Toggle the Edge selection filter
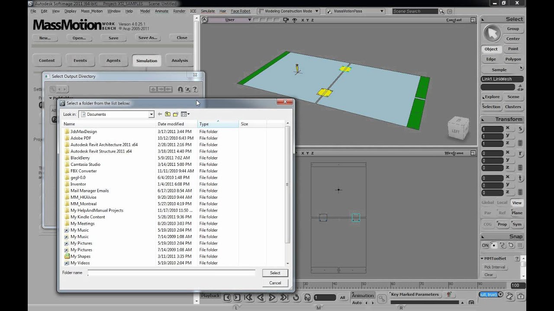The height and width of the screenshot is (311, 554). (x=491, y=59)
